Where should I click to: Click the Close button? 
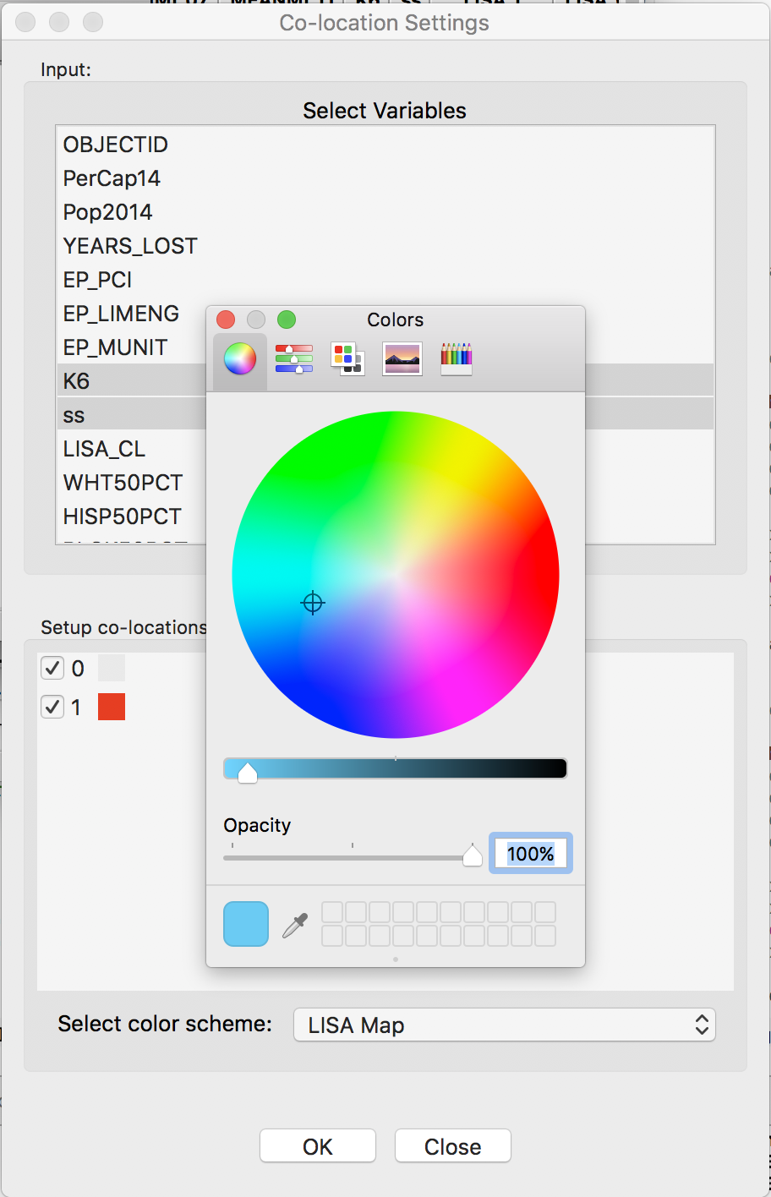pos(453,1146)
